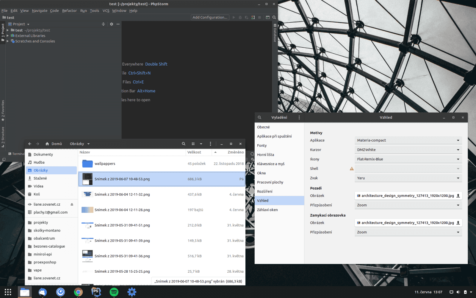Image resolution: width=476 pixels, height=298 pixels.
Task: Open the Navigate menu in PhpStorm
Action: click(x=39, y=10)
